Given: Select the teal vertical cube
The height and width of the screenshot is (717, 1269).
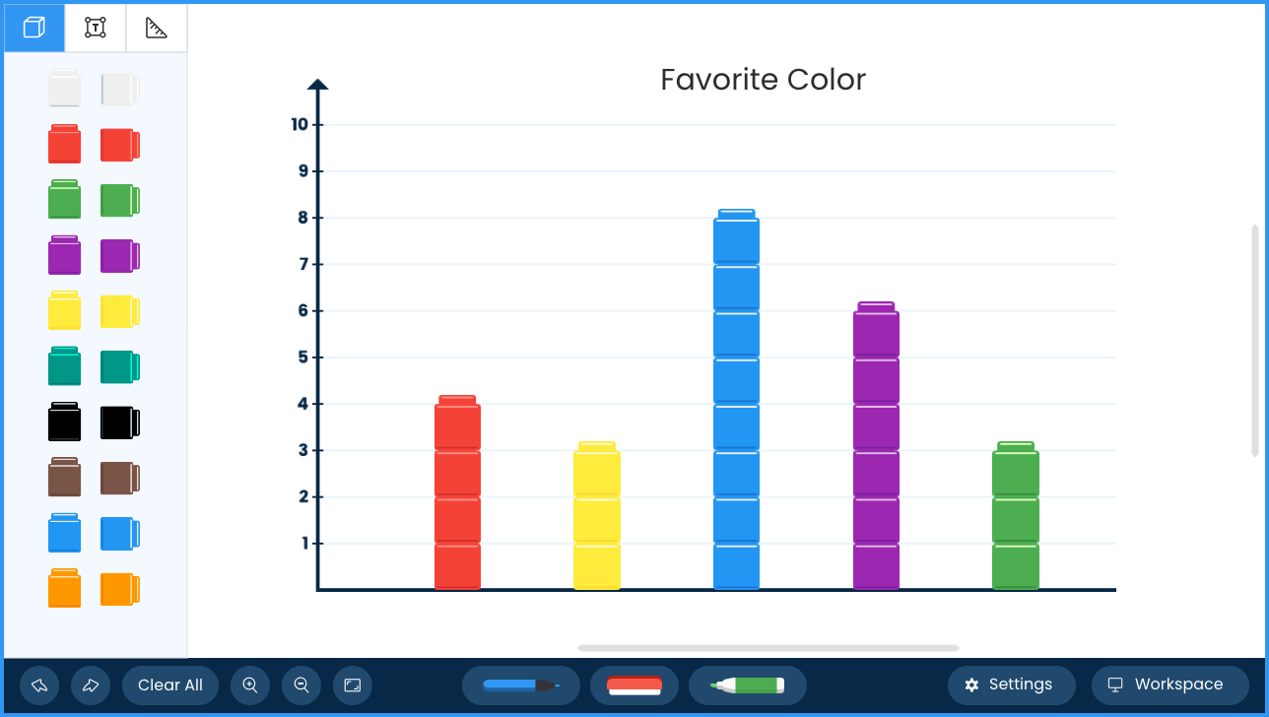Looking at the screenshot, I should tap(65, 366).
